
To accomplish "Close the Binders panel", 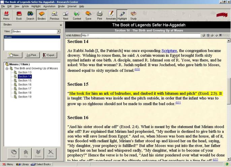I will [61, 25].
